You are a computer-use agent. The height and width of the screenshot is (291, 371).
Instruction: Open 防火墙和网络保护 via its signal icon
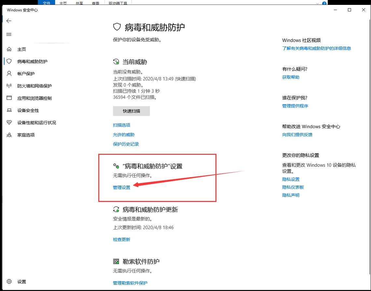(9, 86)
